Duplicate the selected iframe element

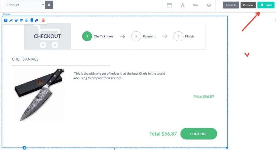tap(32, 20)
